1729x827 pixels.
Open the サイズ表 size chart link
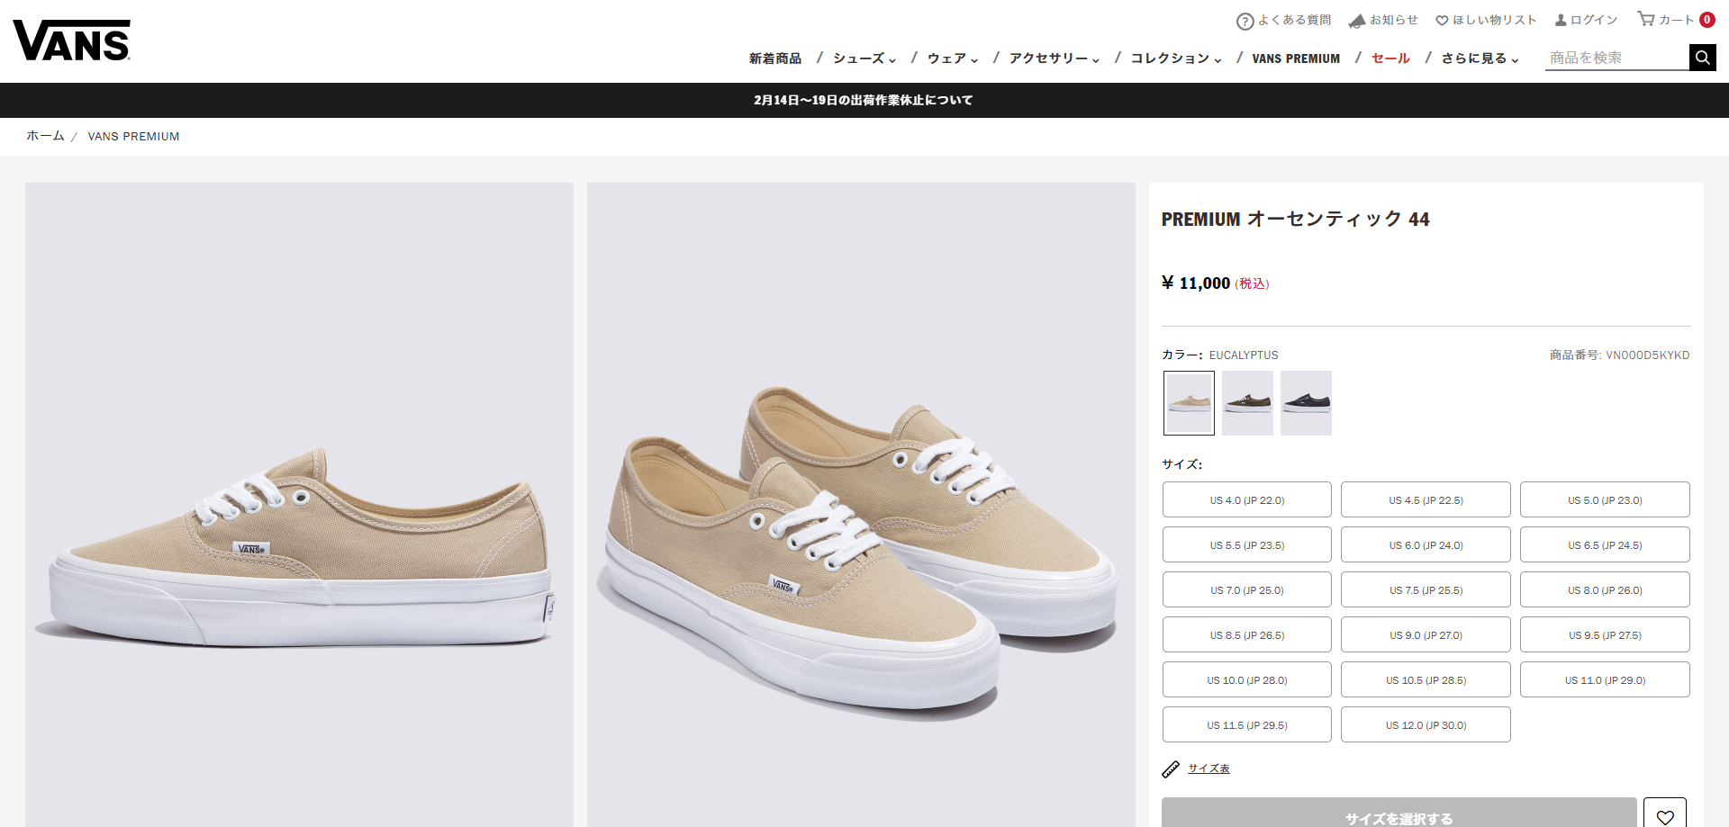click(x=1208, y=769)
